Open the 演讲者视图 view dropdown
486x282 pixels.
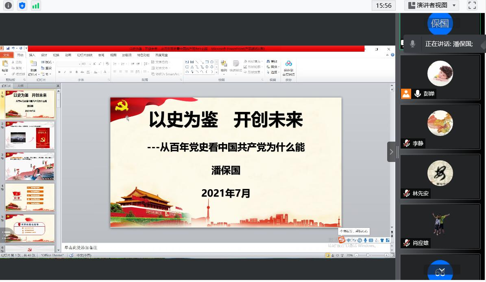pos(432,5)
